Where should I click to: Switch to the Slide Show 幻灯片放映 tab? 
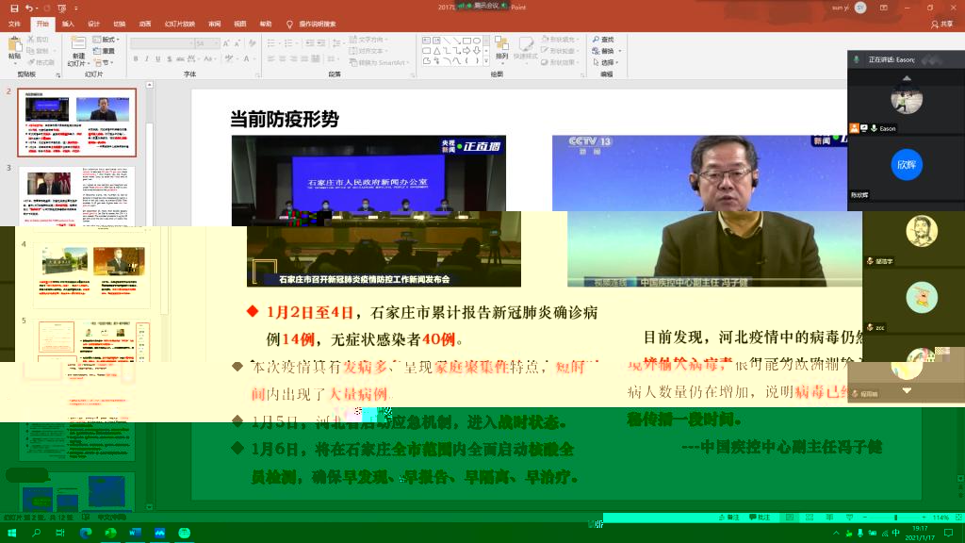(x=180, y=24)
